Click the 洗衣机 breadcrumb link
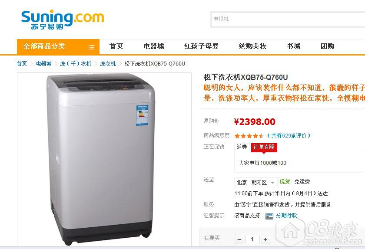 tap(108, 64)
